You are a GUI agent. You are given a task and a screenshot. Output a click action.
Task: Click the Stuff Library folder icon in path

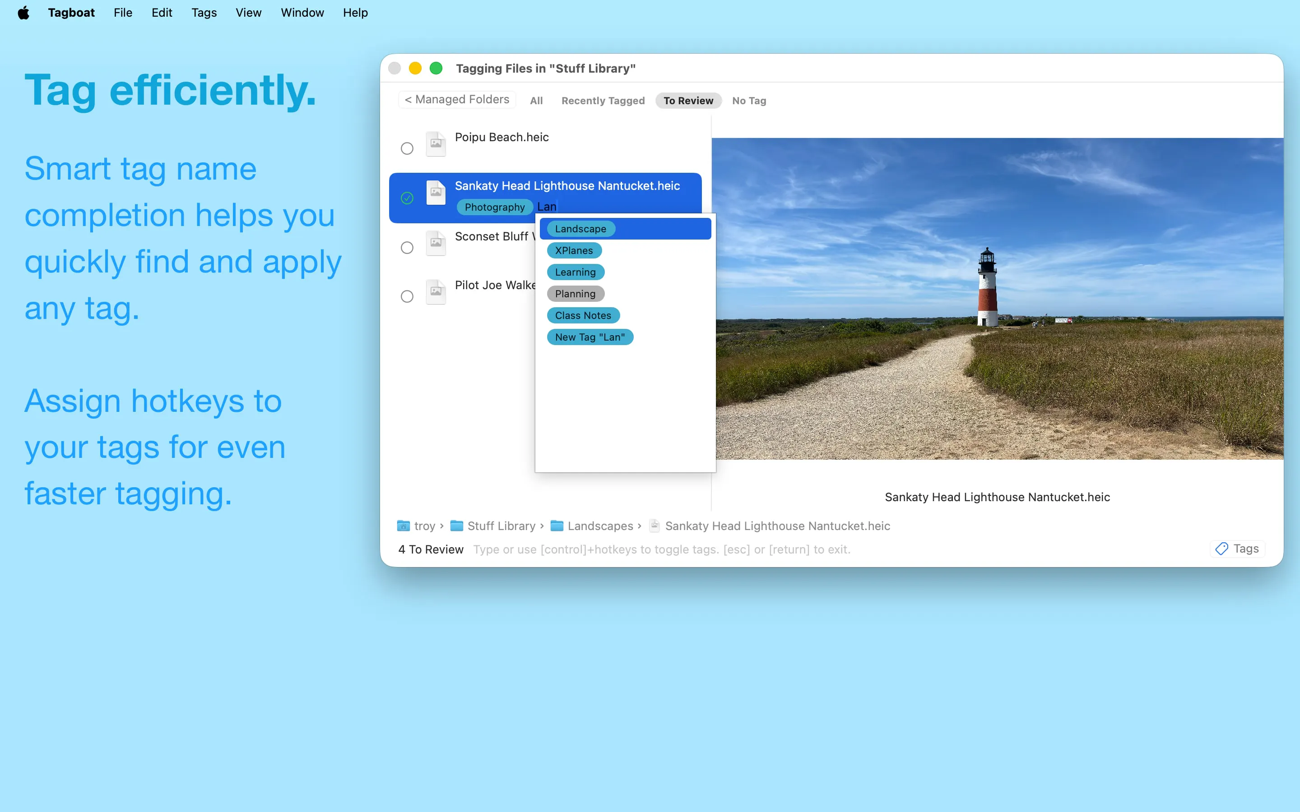click(x=457, y=526)
